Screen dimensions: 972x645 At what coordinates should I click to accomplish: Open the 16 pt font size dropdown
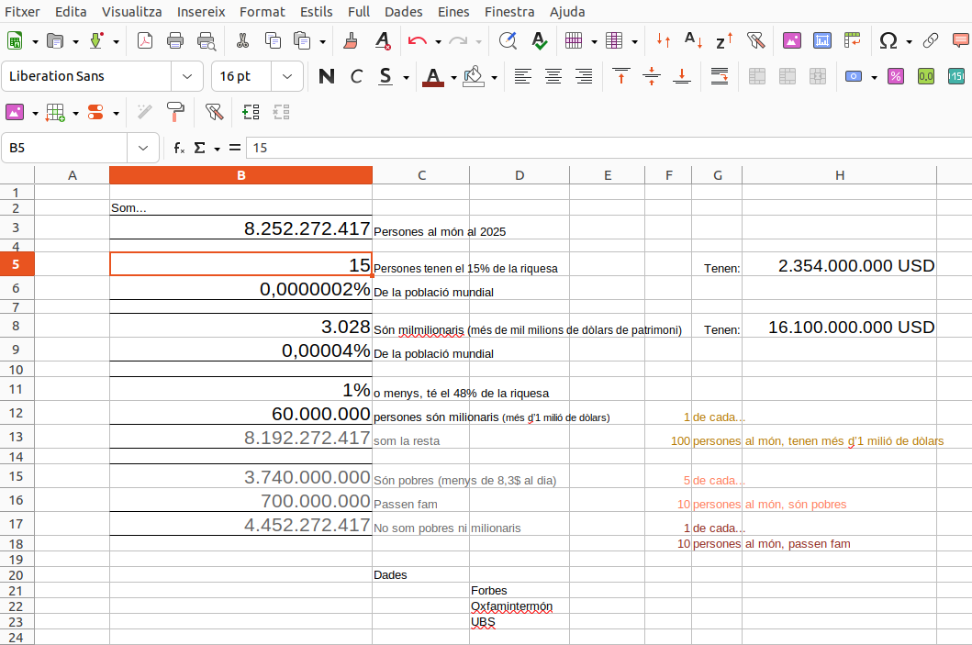pos(287,77)
